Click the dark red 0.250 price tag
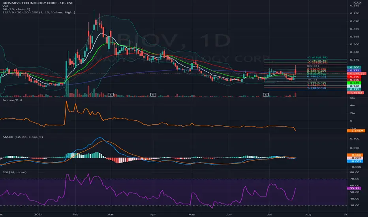 [x=354, y=80]
